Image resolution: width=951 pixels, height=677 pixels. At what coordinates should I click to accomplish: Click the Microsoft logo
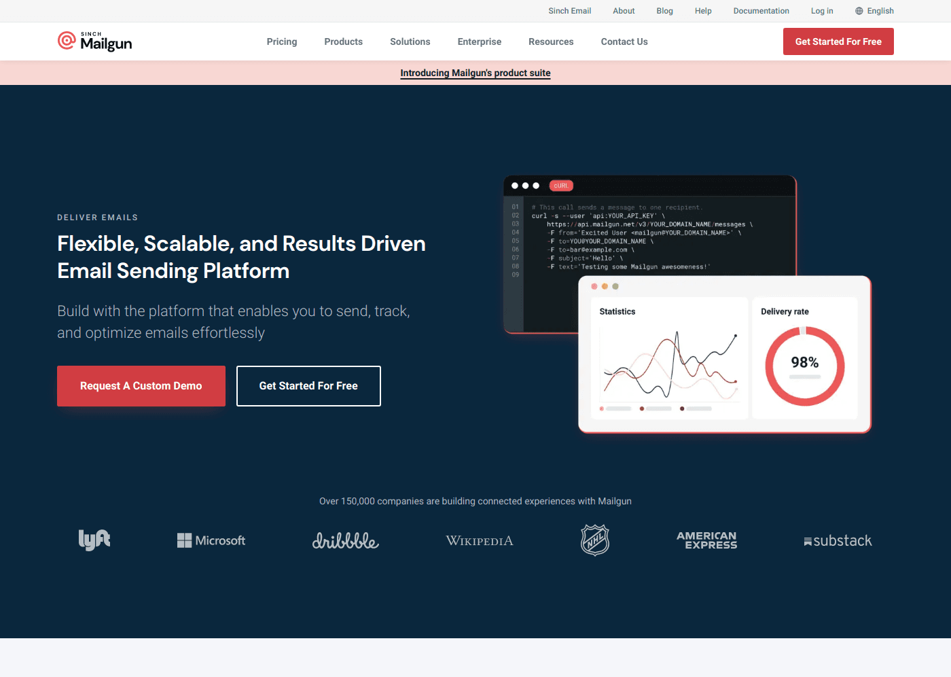tap(211, 540)
